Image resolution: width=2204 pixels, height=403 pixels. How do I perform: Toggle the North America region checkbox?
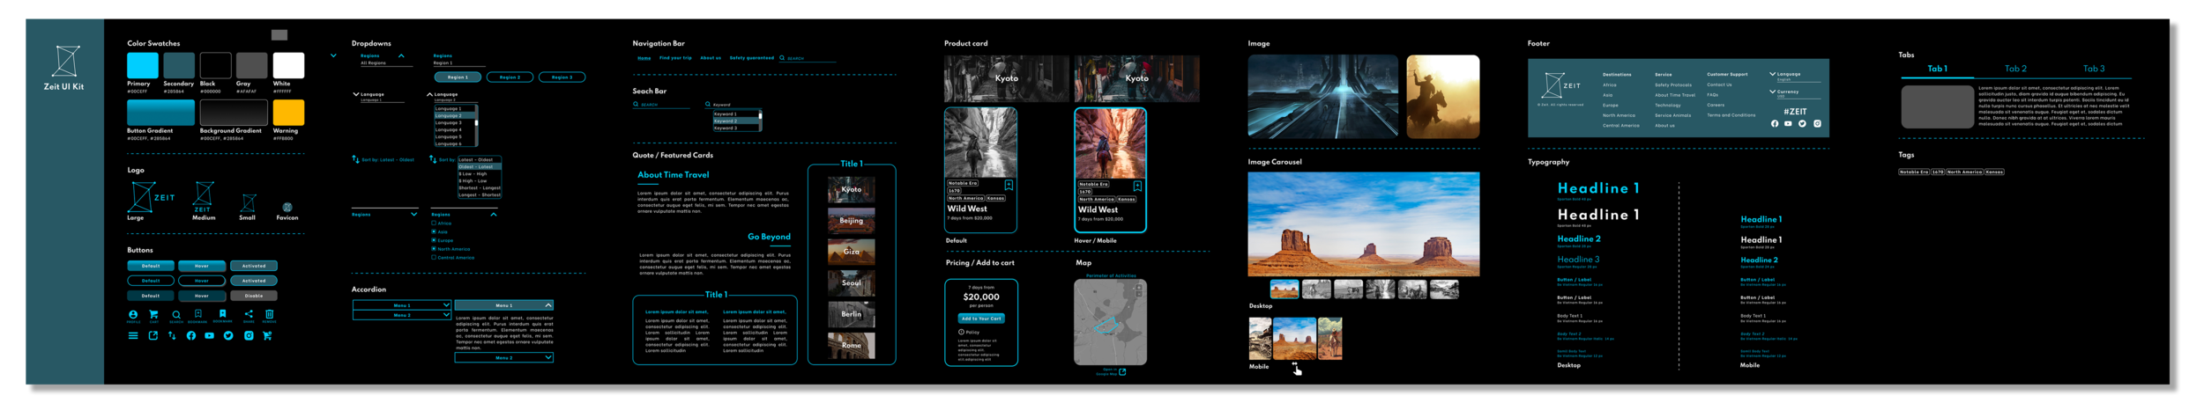click(434, 249)
